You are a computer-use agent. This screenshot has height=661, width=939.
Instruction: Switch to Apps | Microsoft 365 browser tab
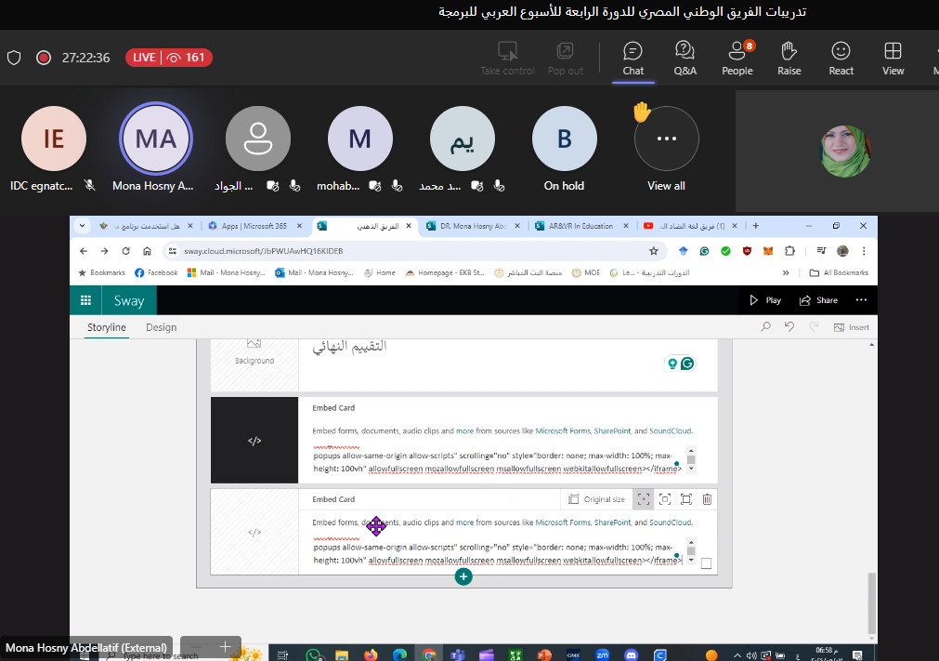click(x=254, y=226)
